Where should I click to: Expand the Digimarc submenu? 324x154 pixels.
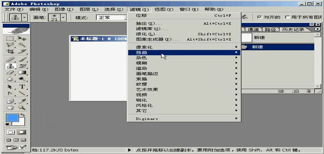click(184, 119)
